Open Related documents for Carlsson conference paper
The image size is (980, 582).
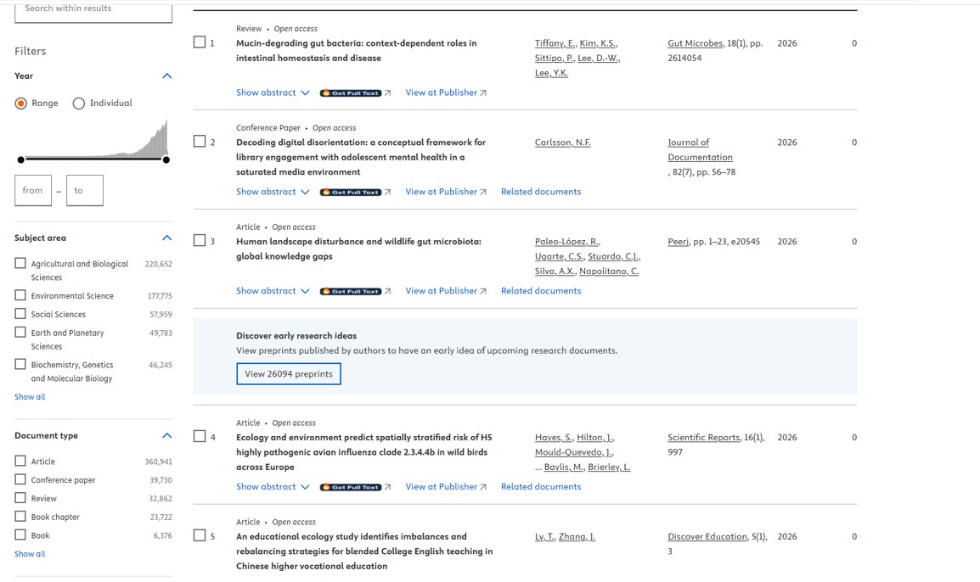541,192
